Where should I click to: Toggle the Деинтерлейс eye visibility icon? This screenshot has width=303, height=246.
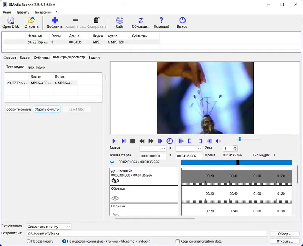pos(115,181)
